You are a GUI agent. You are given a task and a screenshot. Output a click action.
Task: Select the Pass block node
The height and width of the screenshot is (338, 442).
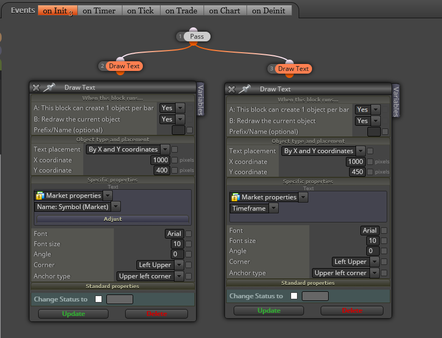[197, 37]
